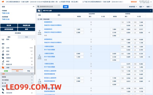Select the mixed martial arts icon (22 events)
The height and width of the screenshot is (95, 153).
pos(3,93)
